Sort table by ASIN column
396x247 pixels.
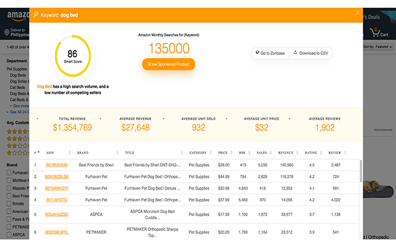(58, 153)
